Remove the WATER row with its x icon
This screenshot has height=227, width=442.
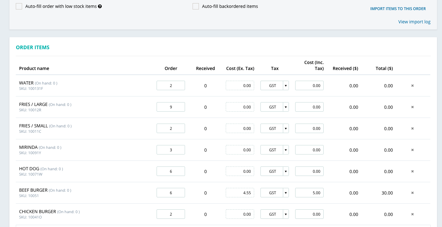point(412,85)
